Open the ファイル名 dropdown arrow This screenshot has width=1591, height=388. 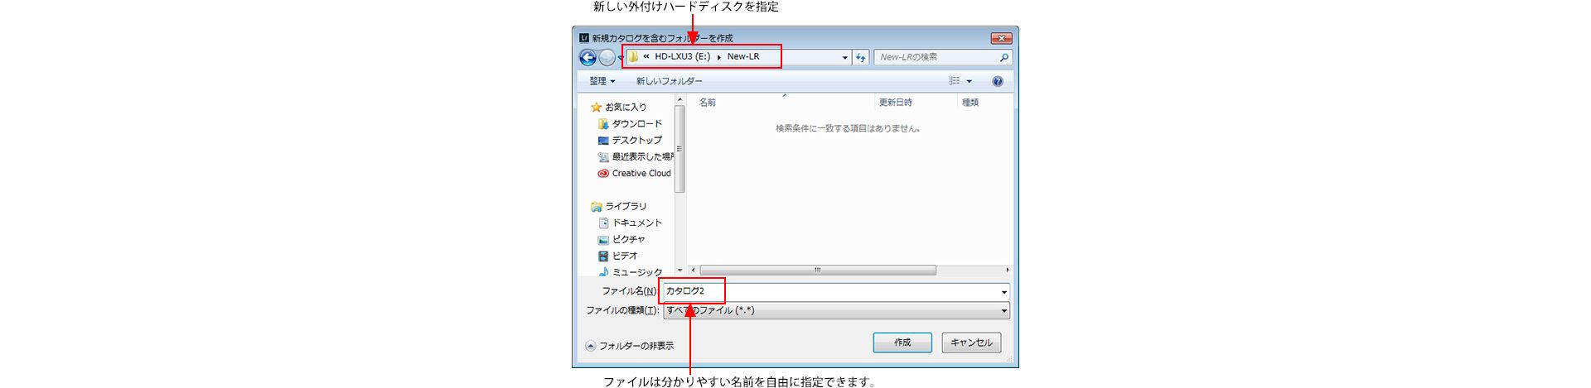point(1003,291)
